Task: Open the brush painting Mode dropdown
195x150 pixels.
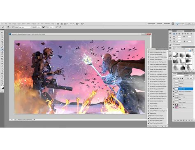Action: (x=25, y=27)
